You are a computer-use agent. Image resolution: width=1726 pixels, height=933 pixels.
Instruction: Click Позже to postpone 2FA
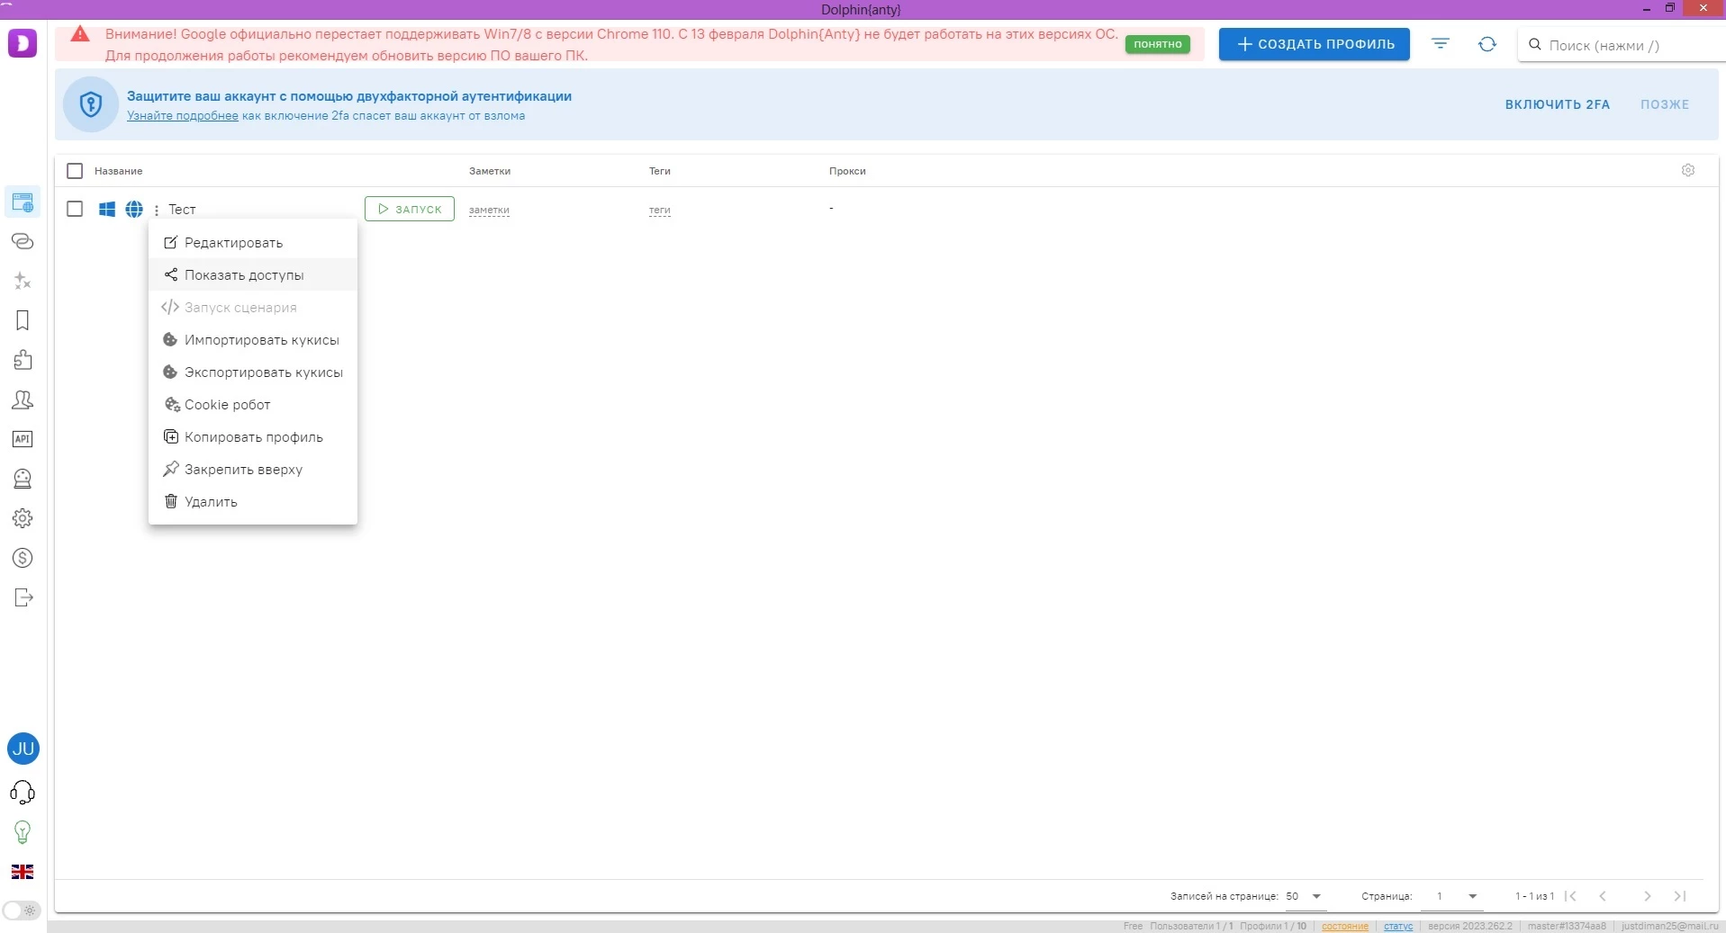pos(1665,104)
